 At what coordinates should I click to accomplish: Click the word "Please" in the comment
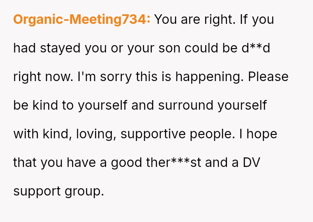tap(268, 77)
